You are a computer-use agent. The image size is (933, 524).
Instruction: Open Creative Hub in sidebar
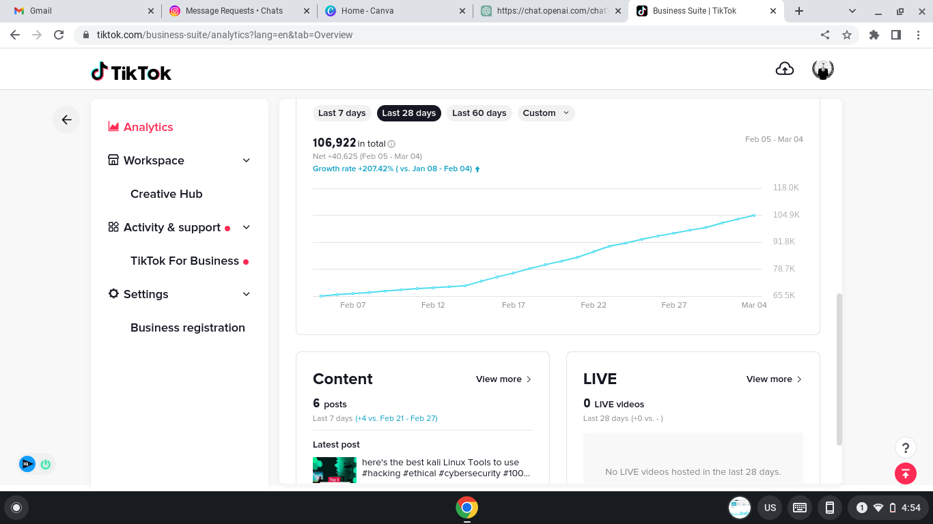(x=167, y=194)
